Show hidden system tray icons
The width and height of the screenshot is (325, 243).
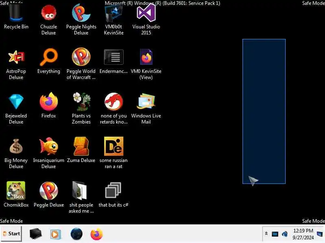[x=266, y=234]
